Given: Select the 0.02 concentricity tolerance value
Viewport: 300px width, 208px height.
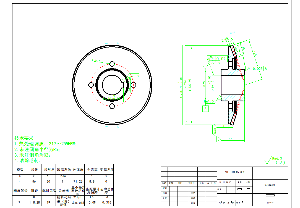Looking at the screenshot, I should pos(221,59).
